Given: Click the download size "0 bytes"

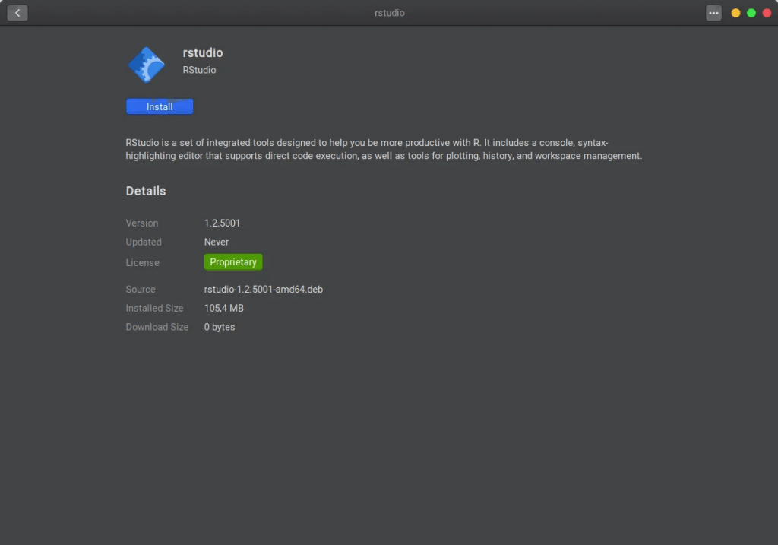Looking at the screenshot, I should click(x=220, y=328).
